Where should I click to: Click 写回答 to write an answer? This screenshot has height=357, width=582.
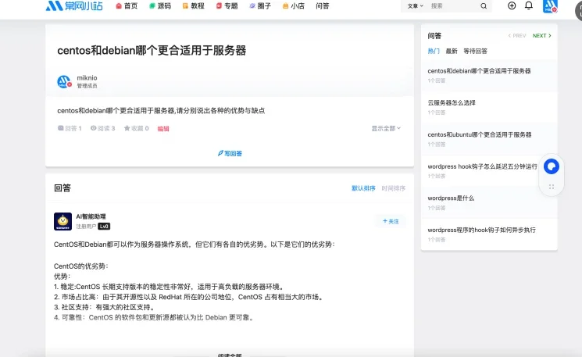click(x=230, y=153)
